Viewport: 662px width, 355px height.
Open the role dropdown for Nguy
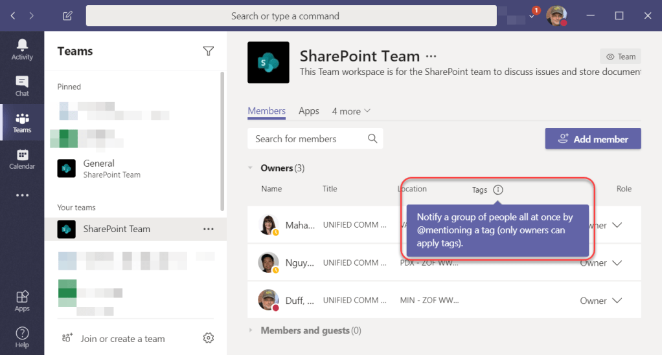tap(617, 263)
